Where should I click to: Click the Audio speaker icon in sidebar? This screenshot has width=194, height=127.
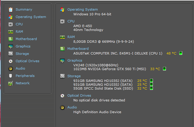click(11, 68)
